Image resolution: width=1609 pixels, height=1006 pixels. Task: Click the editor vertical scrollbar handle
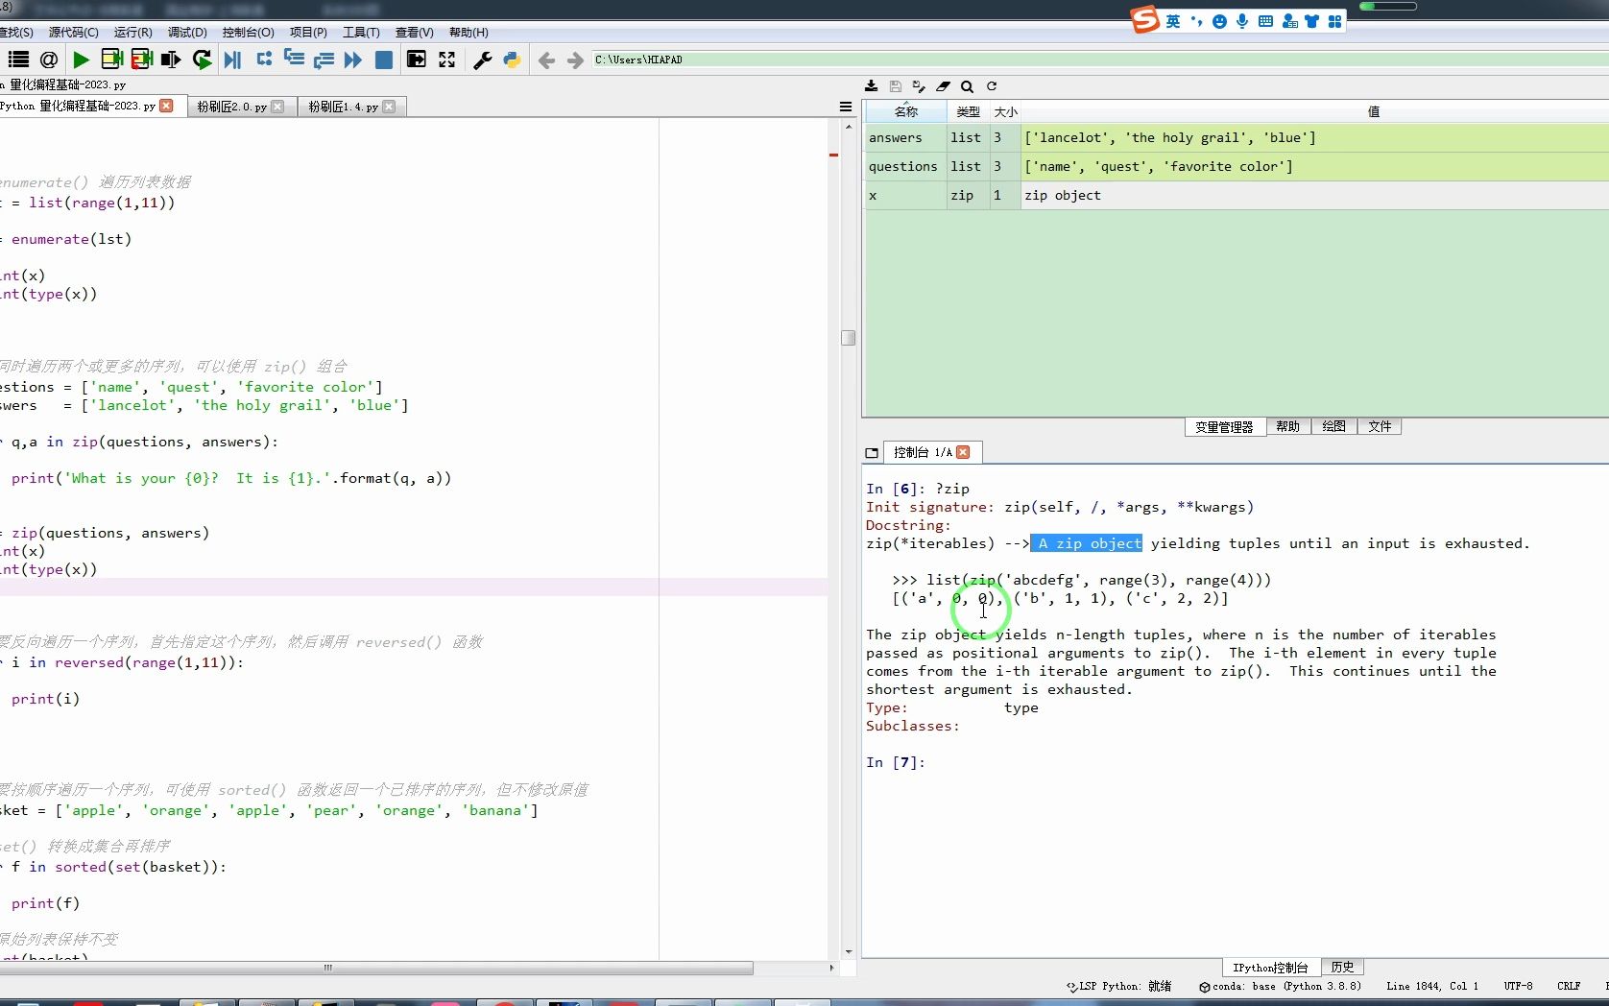(848, 338)
